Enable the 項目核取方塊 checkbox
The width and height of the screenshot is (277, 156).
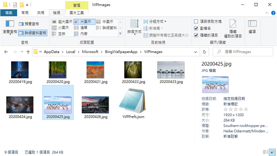[196, 21]
